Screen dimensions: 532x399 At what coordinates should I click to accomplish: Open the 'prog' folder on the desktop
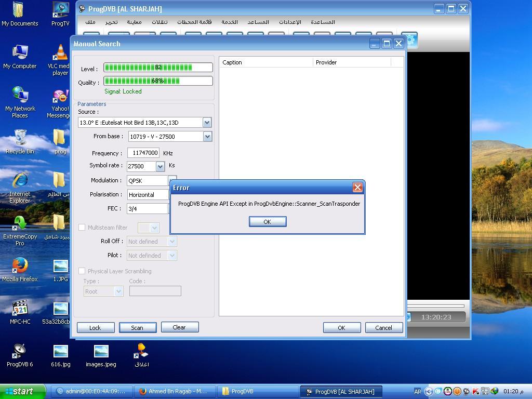pyautogui.click(x=60, y=142)
